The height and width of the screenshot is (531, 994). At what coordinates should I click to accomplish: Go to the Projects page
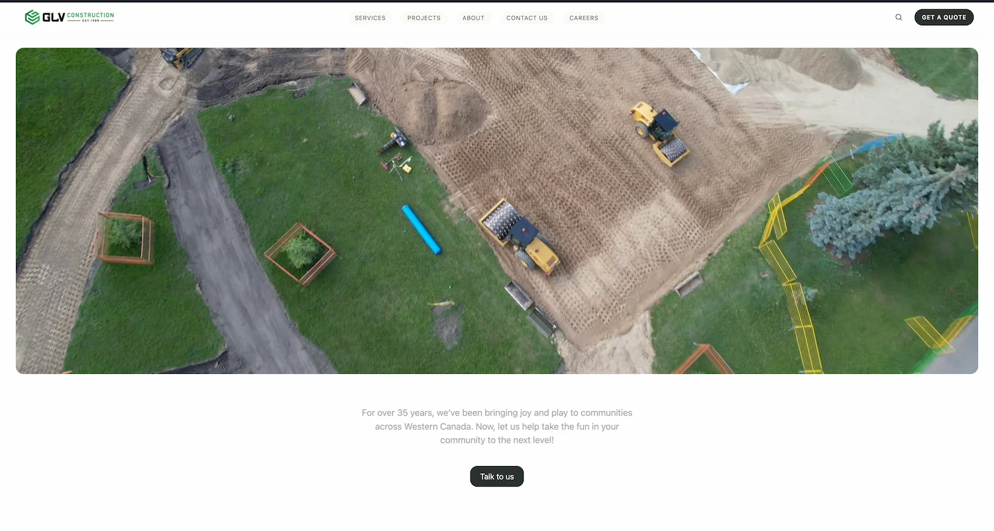[x=424, y=18]
